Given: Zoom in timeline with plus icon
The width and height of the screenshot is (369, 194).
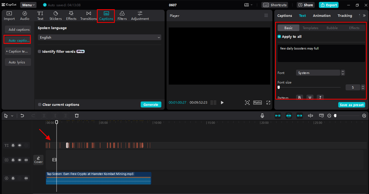Looking at the screenshot, I should [364, 116].
